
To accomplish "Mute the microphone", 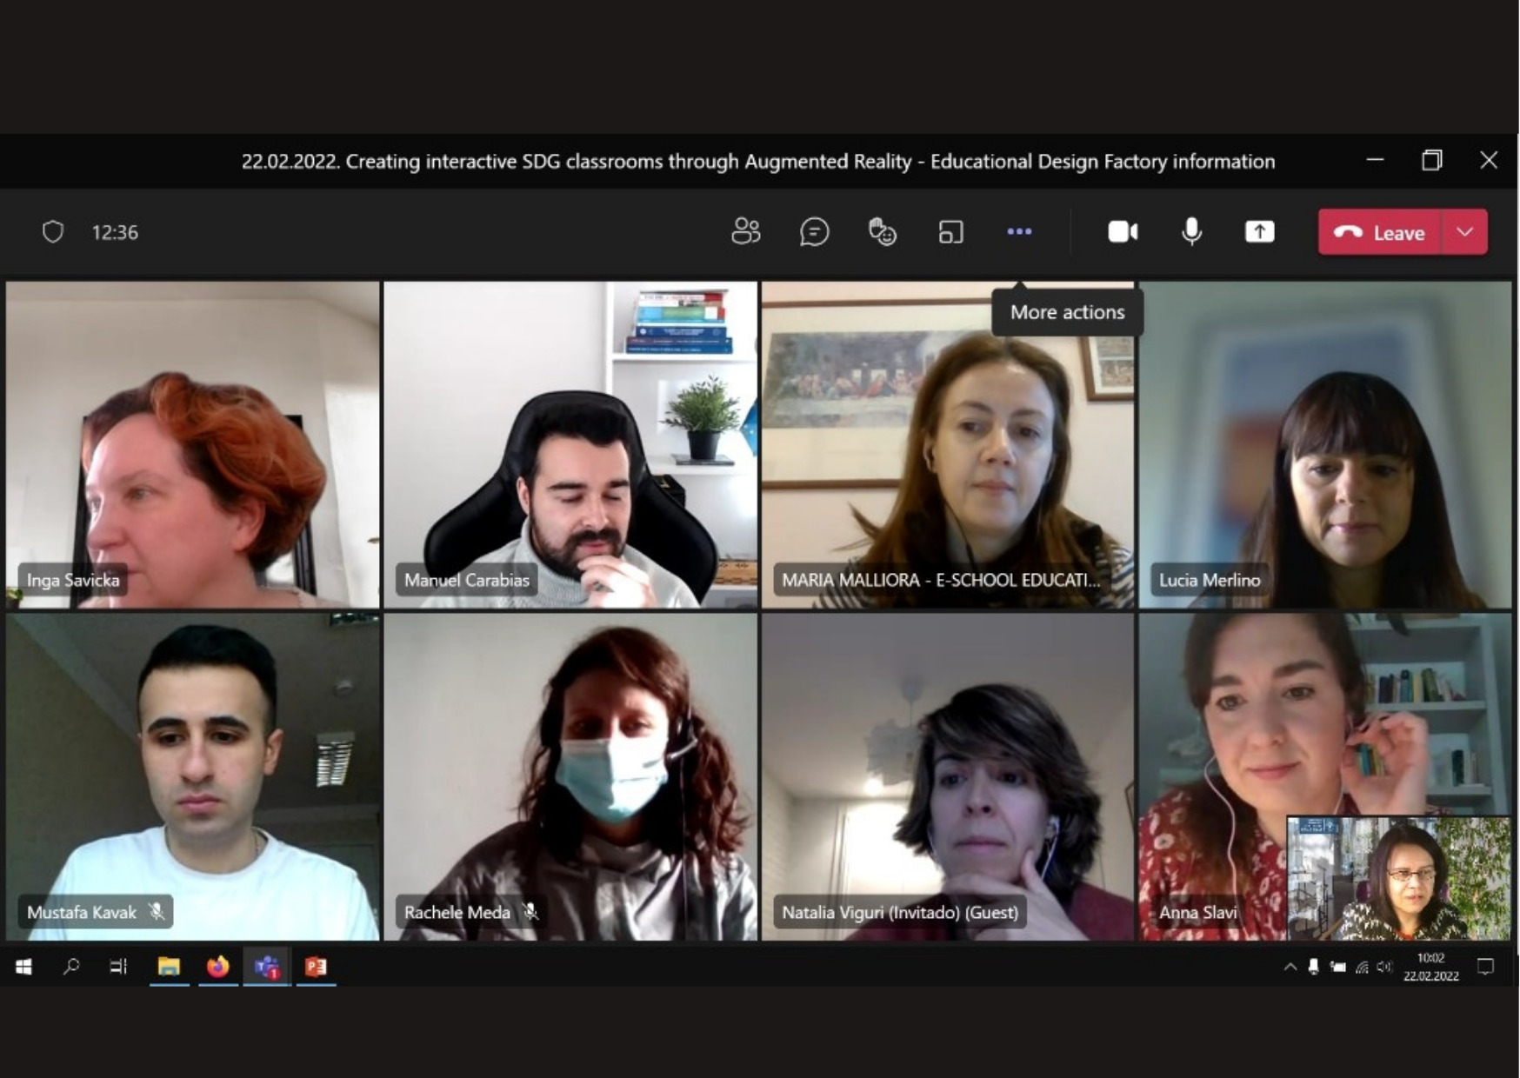I will (1191, 231).
